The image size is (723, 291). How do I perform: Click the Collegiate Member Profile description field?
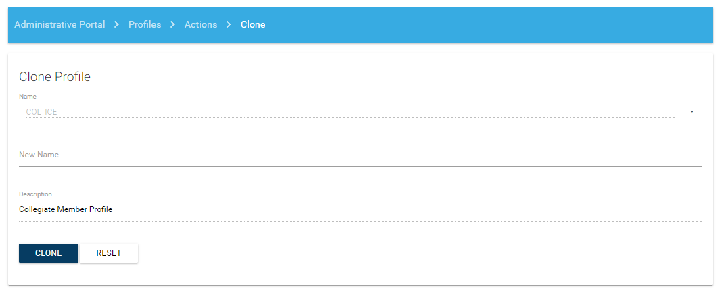tap(360, 209)
